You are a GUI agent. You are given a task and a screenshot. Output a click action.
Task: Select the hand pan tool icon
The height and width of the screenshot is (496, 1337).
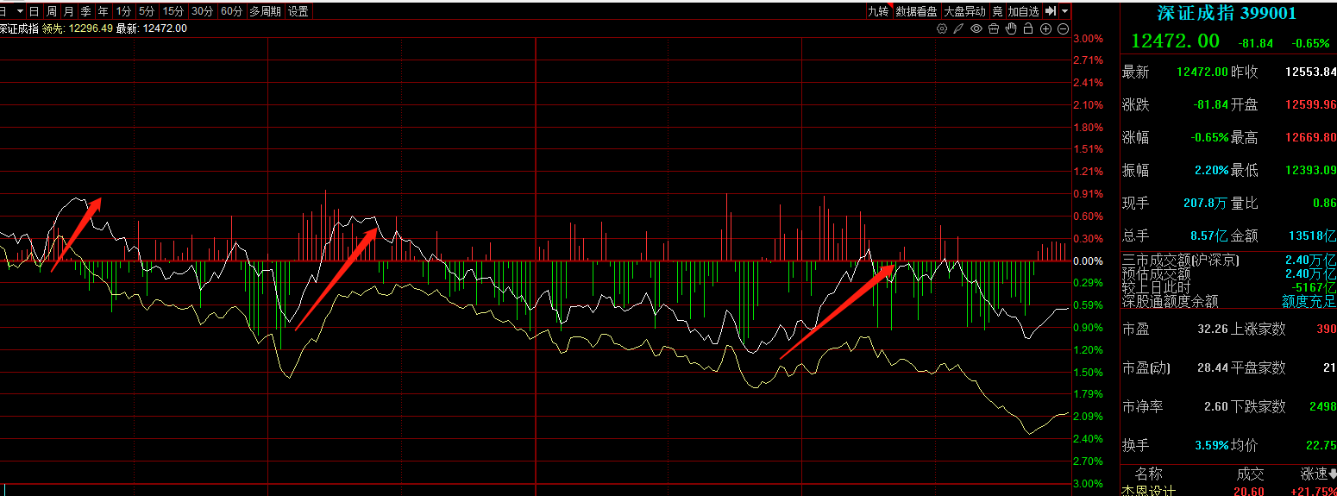click(1011, 28)
